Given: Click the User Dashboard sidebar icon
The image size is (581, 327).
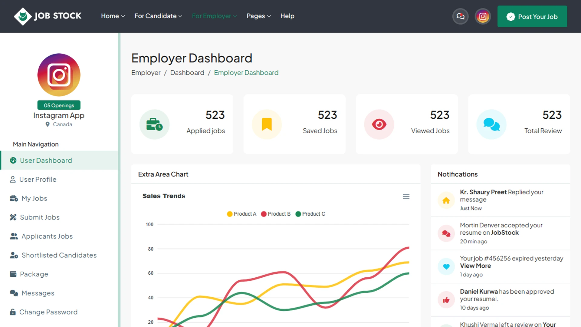Looking at the screenshot, I should coord(13,160).
